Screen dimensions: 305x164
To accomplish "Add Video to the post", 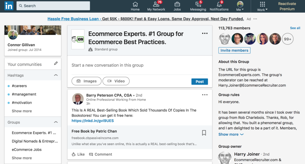I will (x=116, y=81).
